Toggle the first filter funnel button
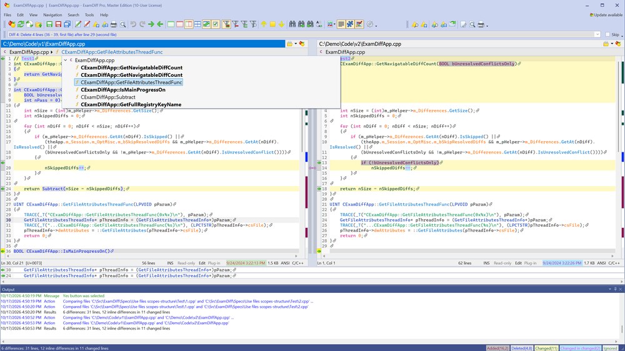This screenshot has width=625, height=351. tap(226, 24)
